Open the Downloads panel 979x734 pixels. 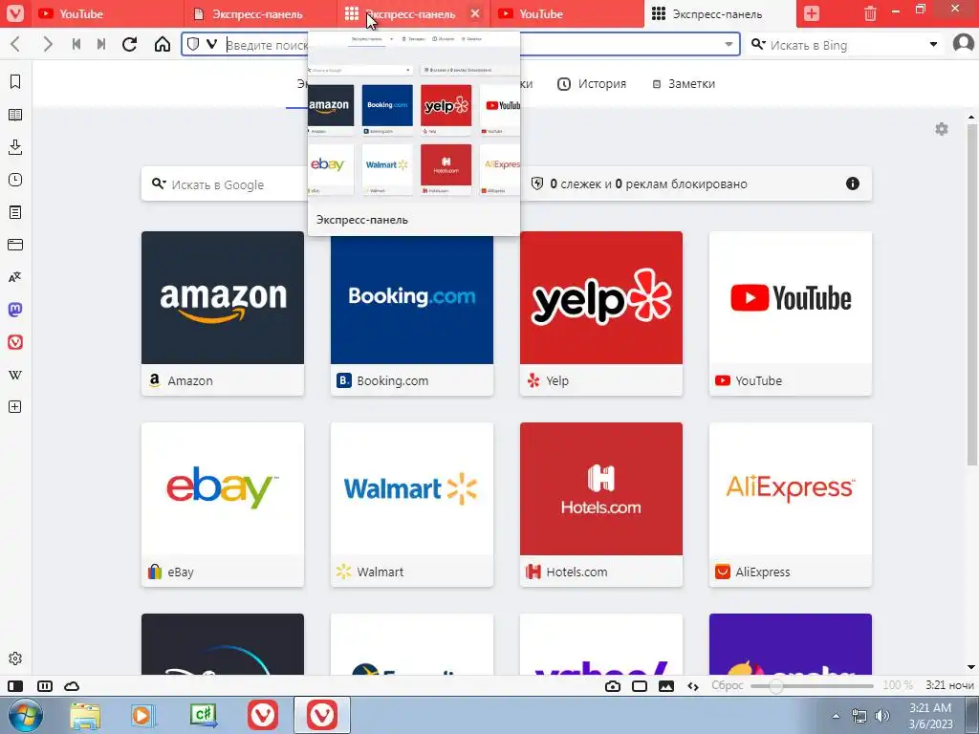pos(15,147)
